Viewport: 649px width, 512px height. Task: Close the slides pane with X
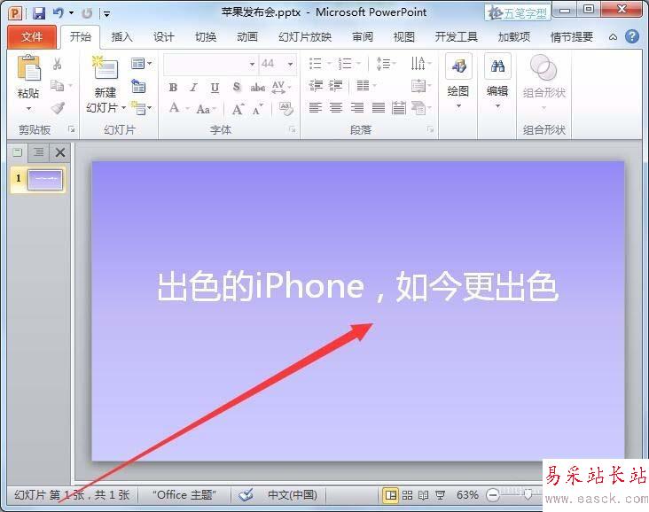pyautogui.click(x=60, y=152)
